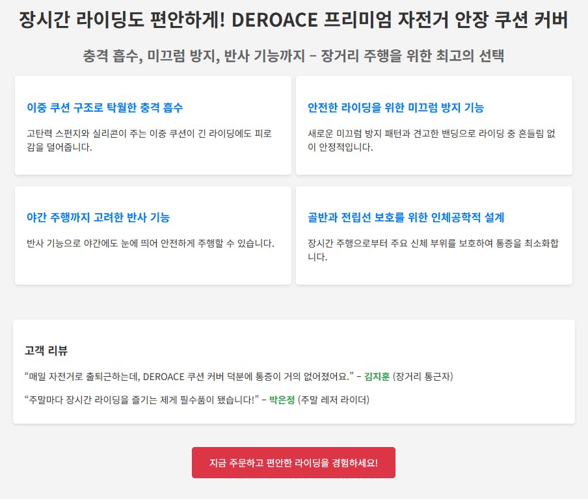Click the '고객 리뷰' section heading

46,351
